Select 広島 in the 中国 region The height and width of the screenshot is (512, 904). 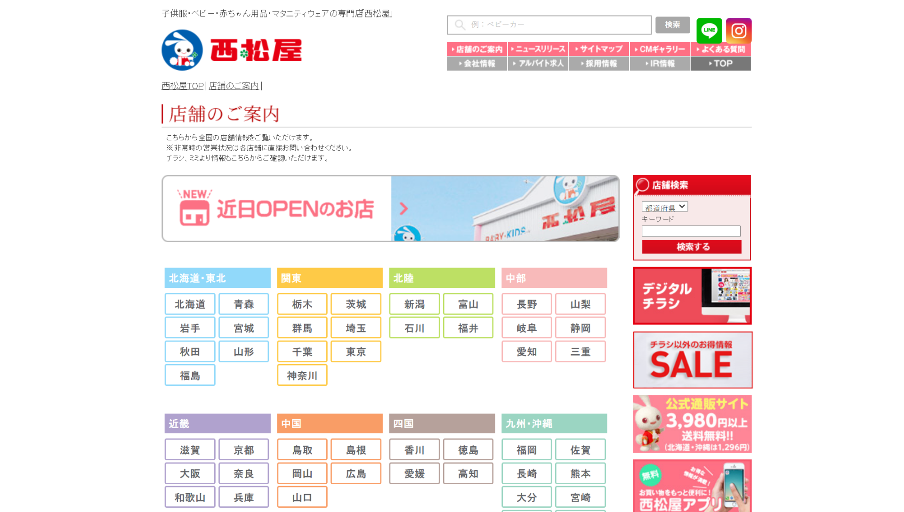(x=356, y=473)
